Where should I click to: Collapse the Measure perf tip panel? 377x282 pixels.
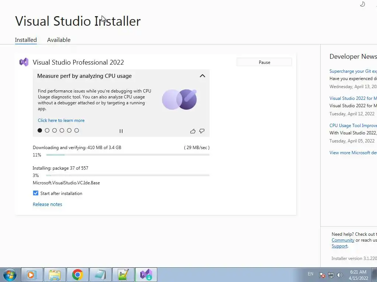(202, 76)
